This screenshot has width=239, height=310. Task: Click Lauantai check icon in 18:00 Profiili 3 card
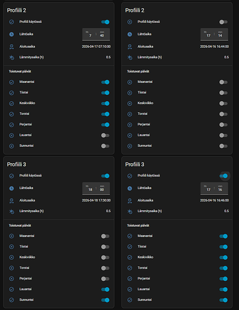(12, 290)
